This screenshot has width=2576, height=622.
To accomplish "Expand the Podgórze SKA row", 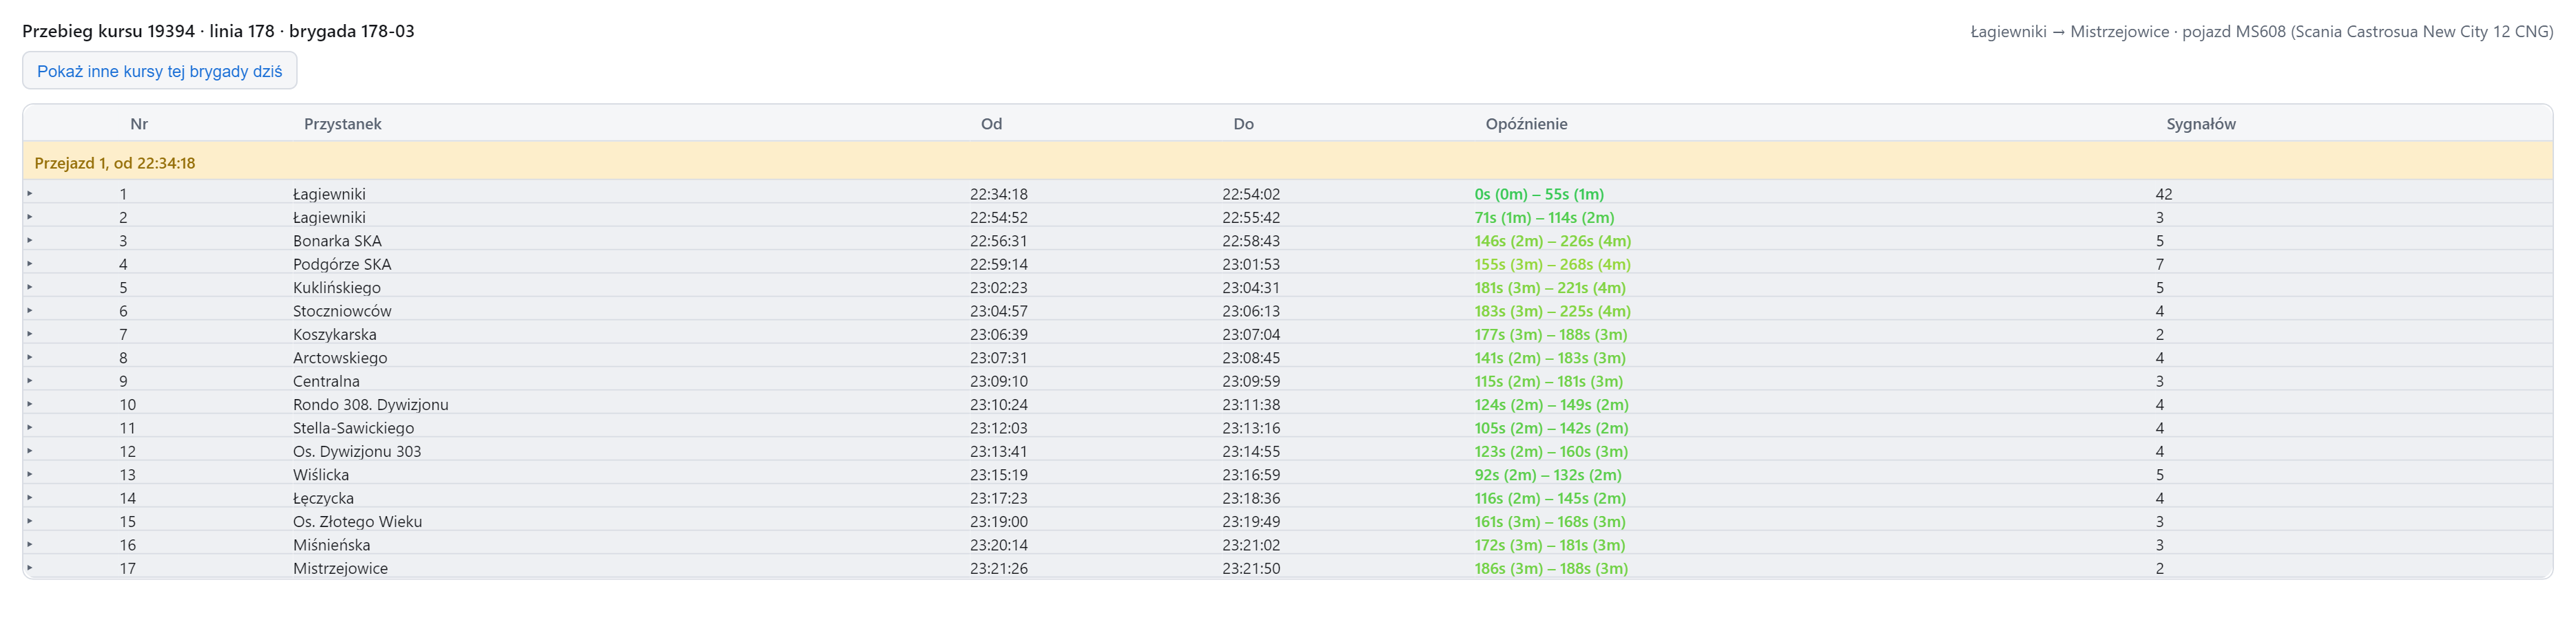I will 30,264.
